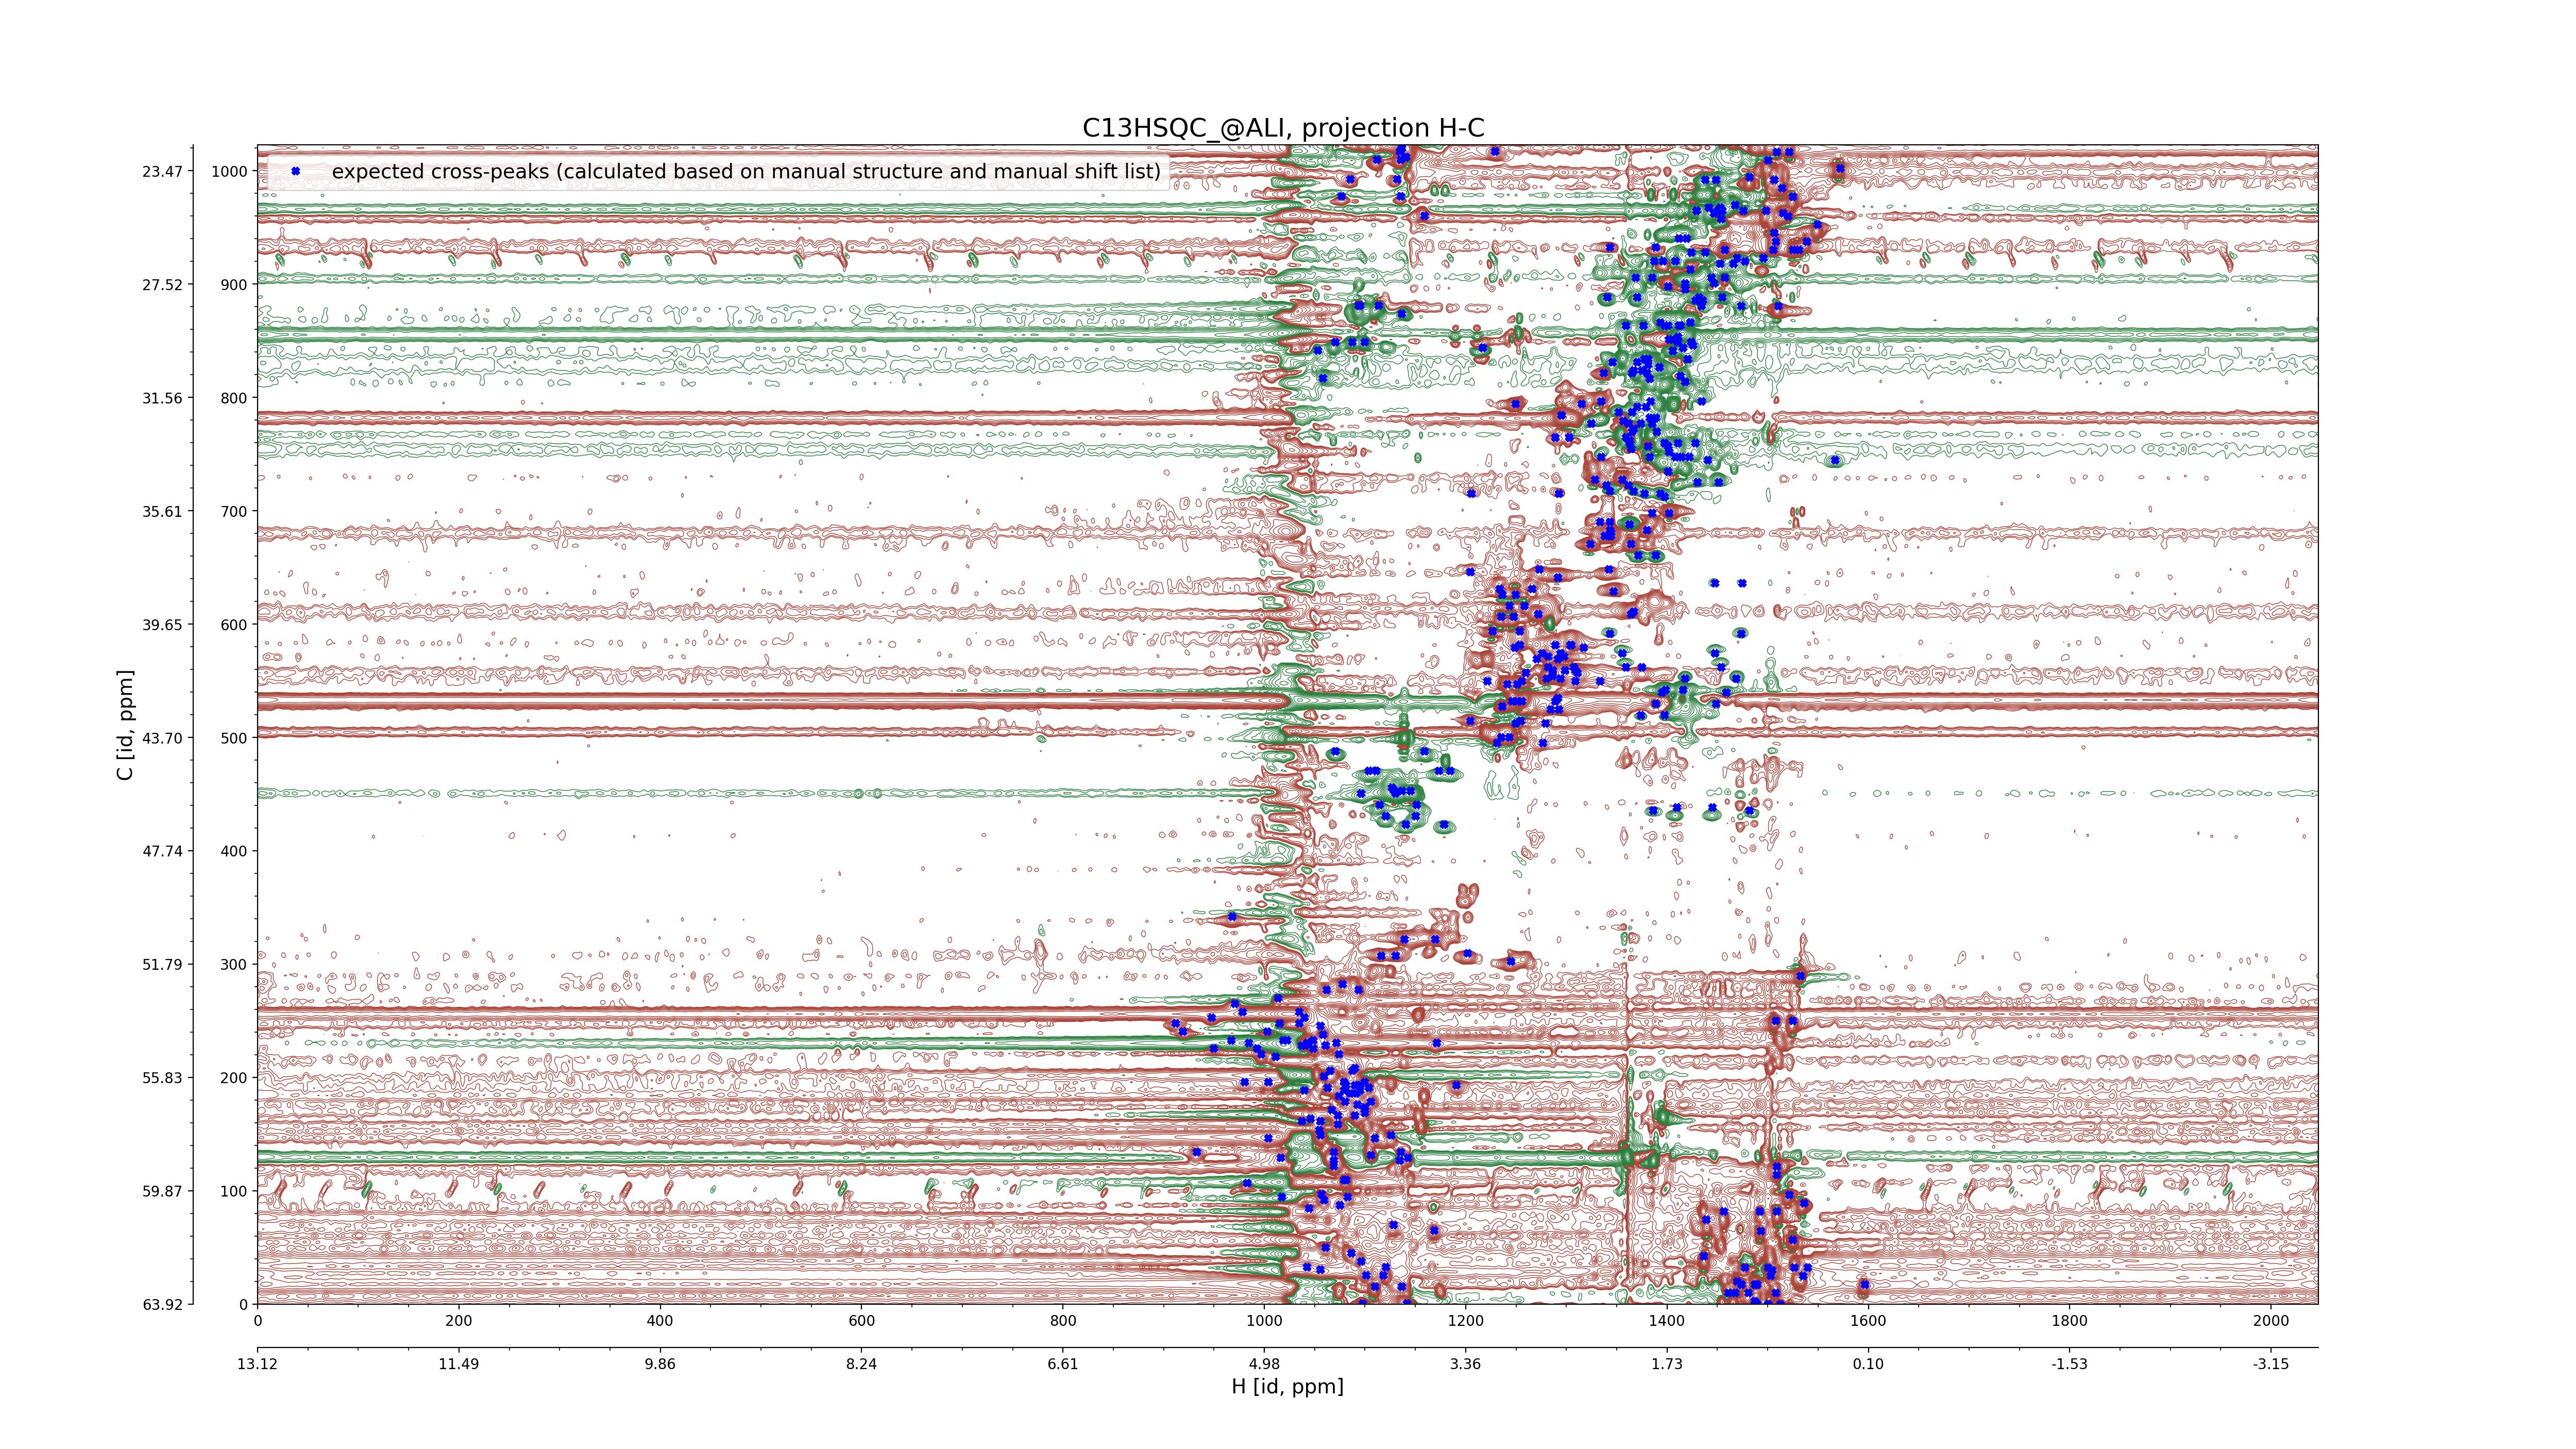Click the 400 tick on the H id axis
Image resolution: width=2576 pixels, height=1449 pixels.
[x=660, y=1321]
